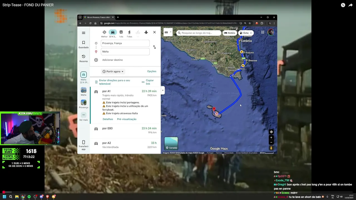
Task: Select the Aix-en-Provence, France a Malta tab
Action: 99,17
